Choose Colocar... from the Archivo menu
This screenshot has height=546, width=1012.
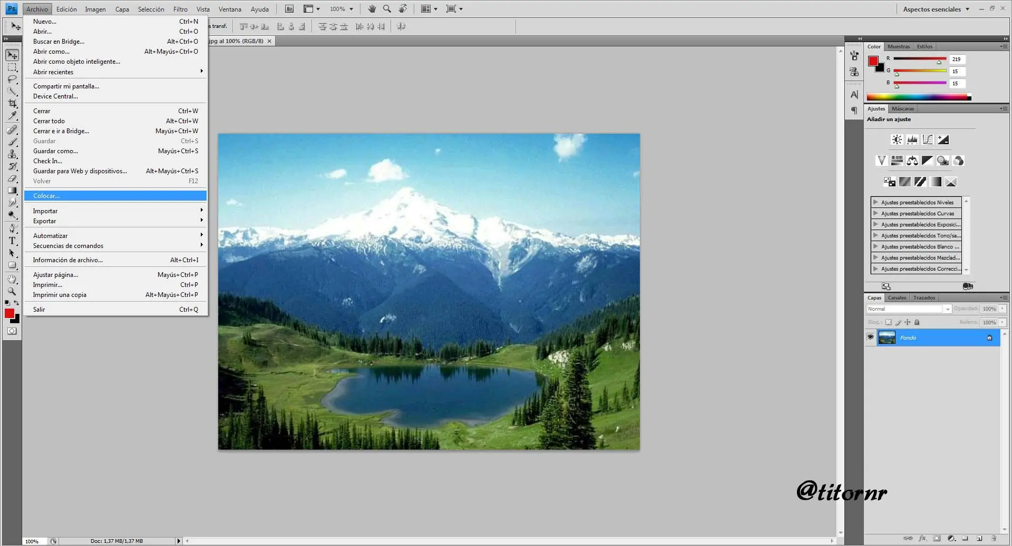coord(115,196)
